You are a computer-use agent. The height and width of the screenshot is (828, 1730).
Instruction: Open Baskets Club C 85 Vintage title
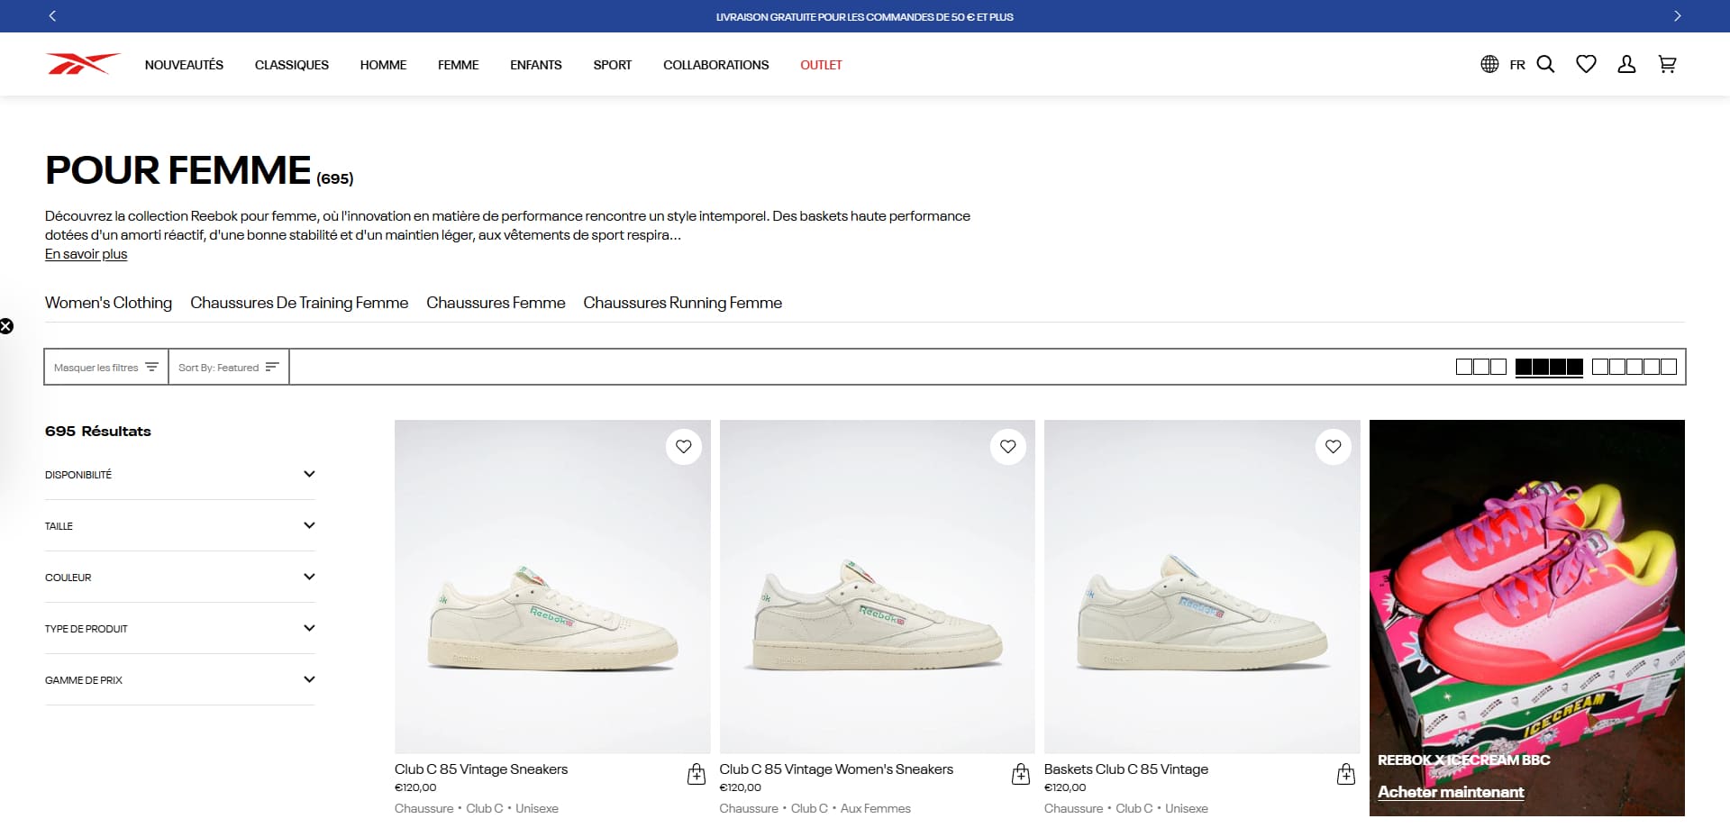click(1126, 769)
